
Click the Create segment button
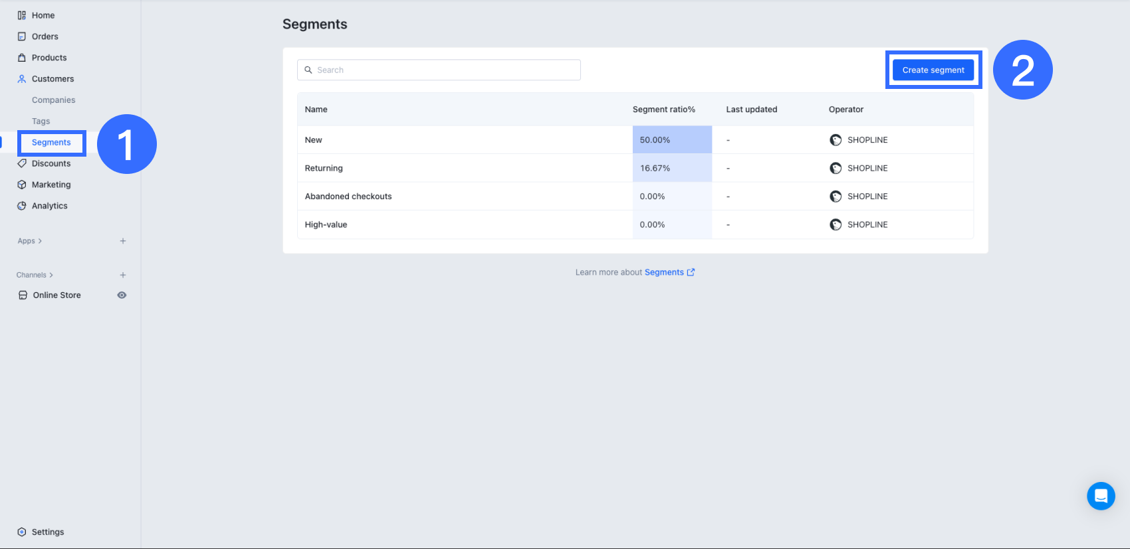(x=933, y=70)
